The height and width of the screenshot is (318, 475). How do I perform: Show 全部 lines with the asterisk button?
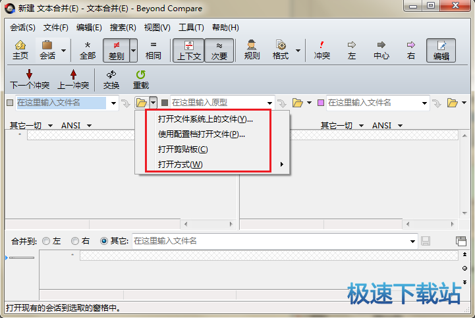click(x=88, y=50)
